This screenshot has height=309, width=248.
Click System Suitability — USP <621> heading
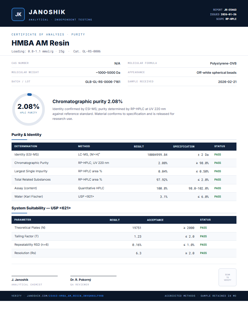(x=41, y=208)
